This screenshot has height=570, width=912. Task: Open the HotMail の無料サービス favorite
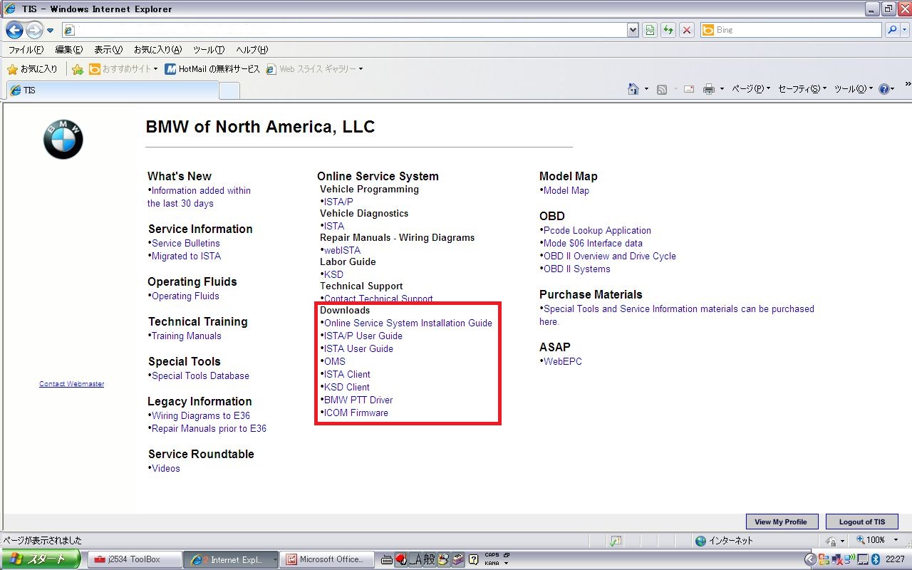pyautogui.click(x=212, y=69)
